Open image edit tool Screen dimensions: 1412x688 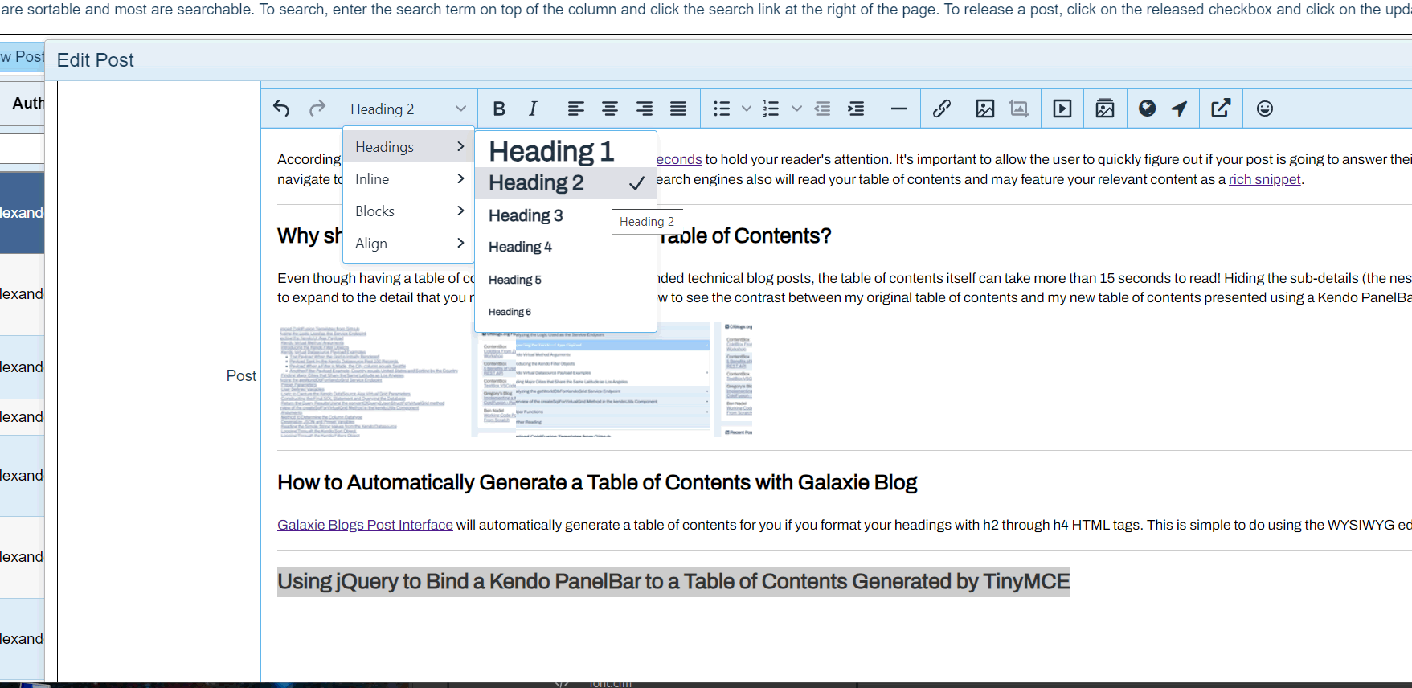point(1019,109)
